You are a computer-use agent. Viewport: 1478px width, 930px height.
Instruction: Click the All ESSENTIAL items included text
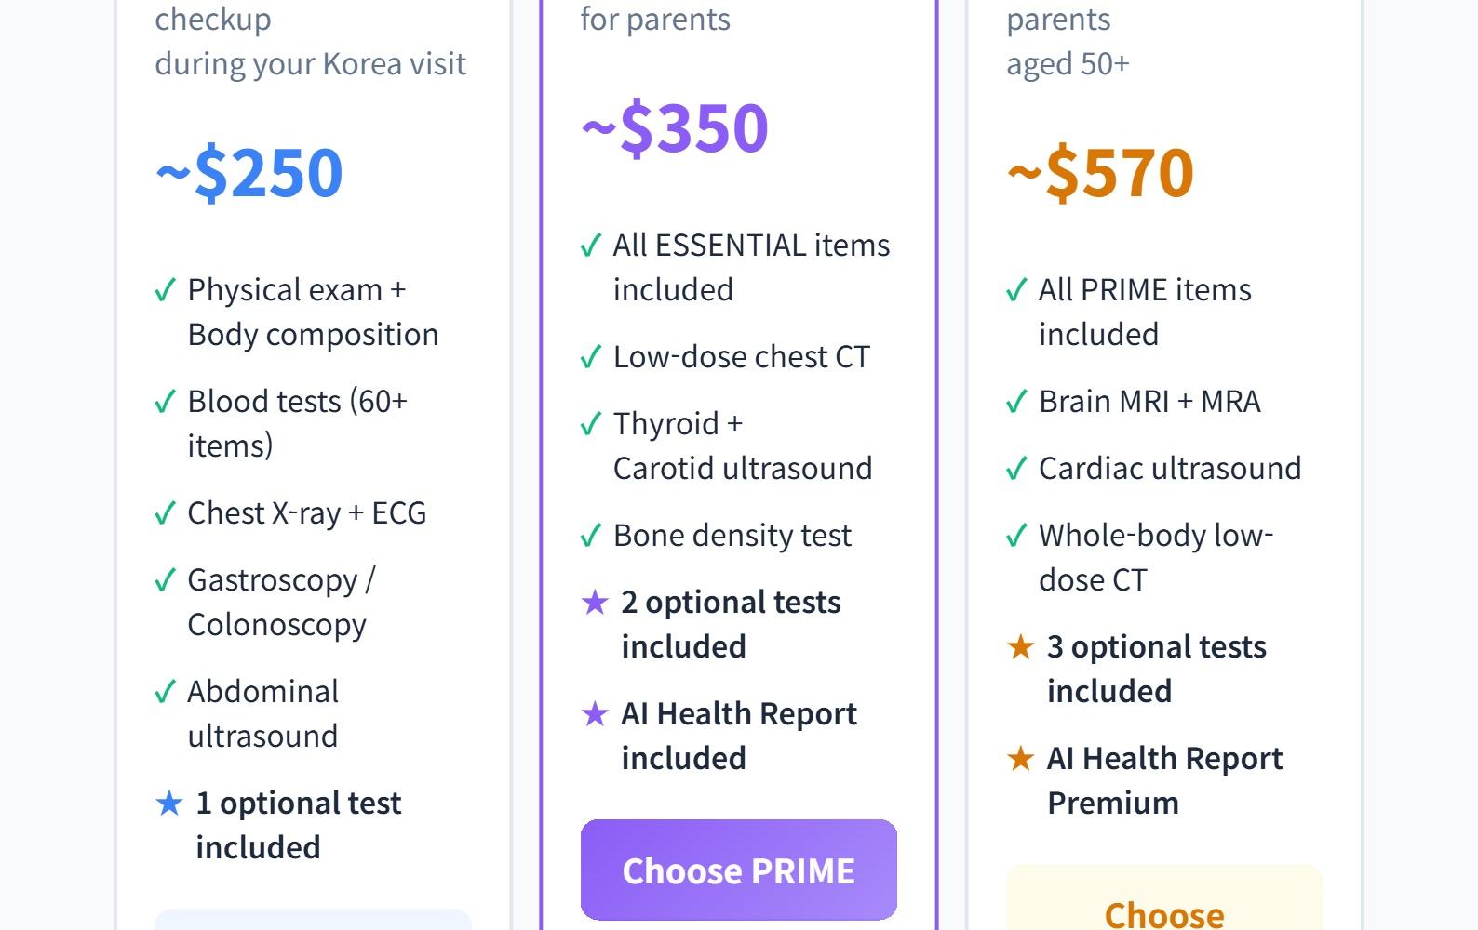coord(750,267)
